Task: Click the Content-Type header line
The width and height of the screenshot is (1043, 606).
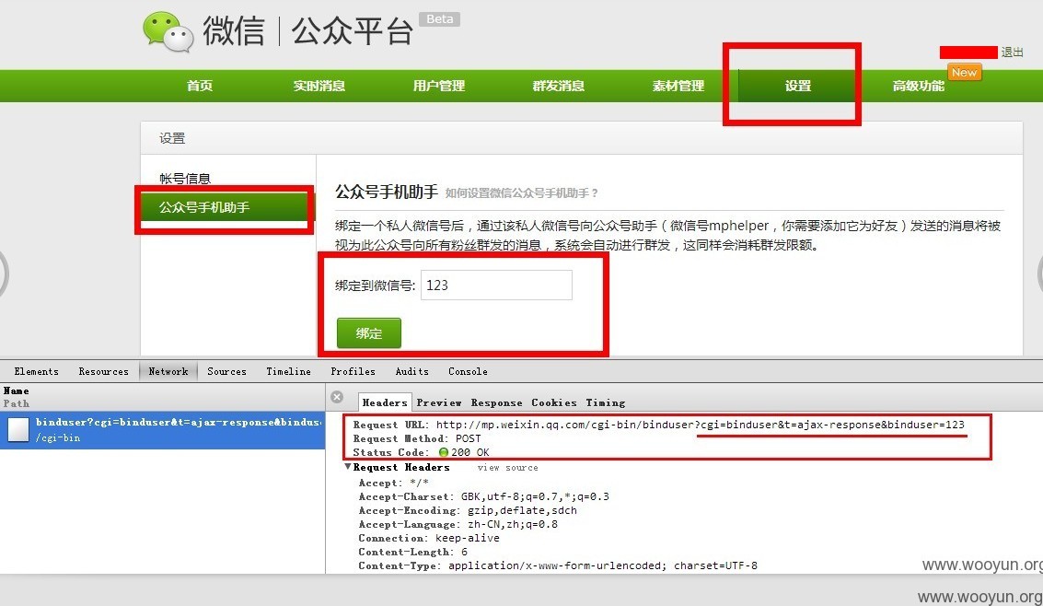Action: (x=558, y=566)
